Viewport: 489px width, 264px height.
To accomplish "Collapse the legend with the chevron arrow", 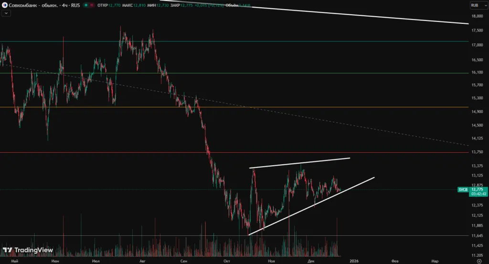I will click(x=5, y=13).
